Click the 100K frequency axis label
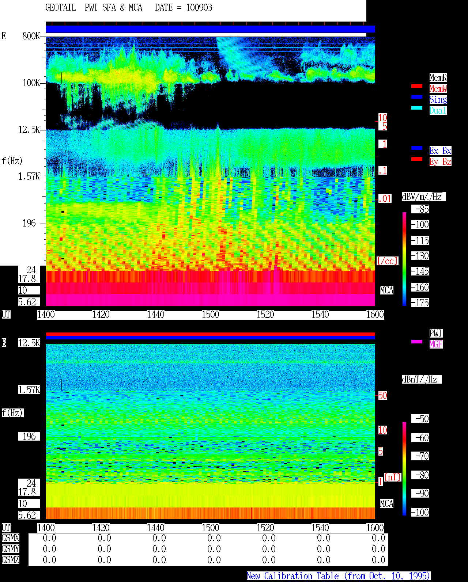The height and width of the screenshot is (582, 468). click(31, 83)
